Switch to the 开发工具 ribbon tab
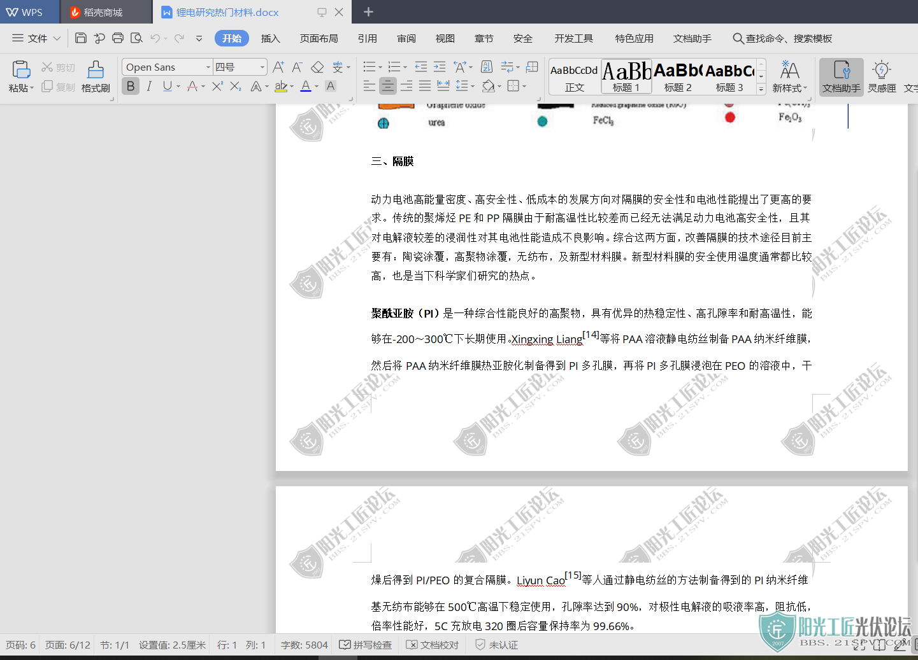This screenshot has height=660, width=918. coord(574,38)
